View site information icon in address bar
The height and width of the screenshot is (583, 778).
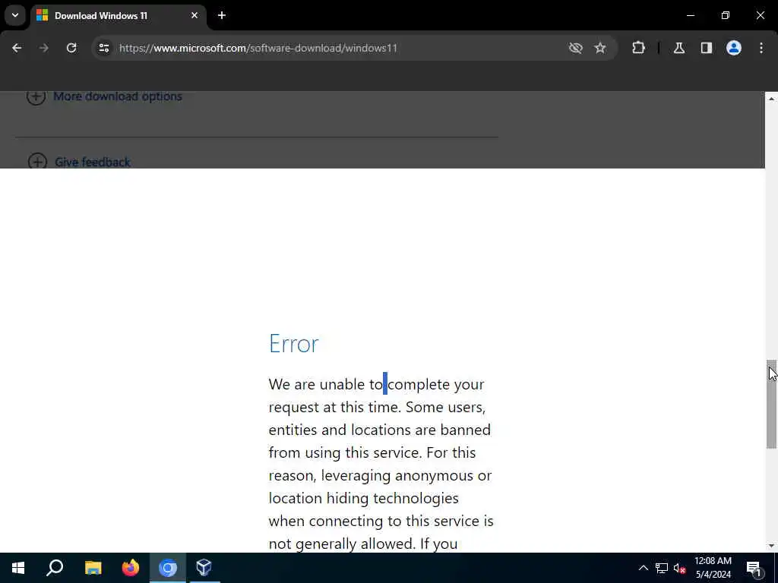(x=103, y=48)
